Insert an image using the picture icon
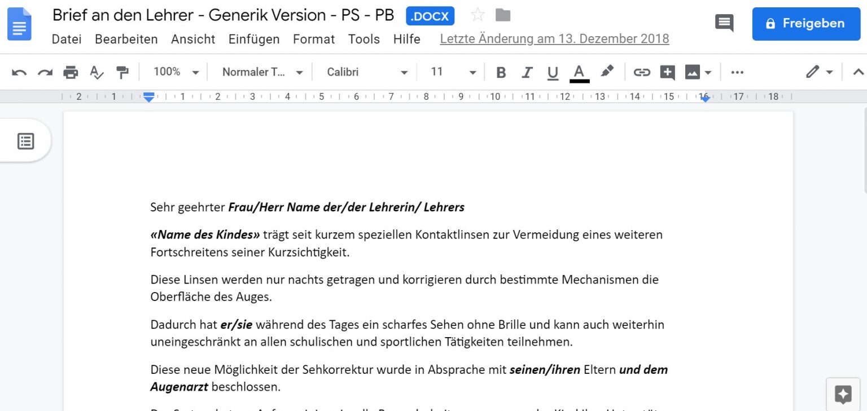The image size is (867, 411). click(692, 72)
